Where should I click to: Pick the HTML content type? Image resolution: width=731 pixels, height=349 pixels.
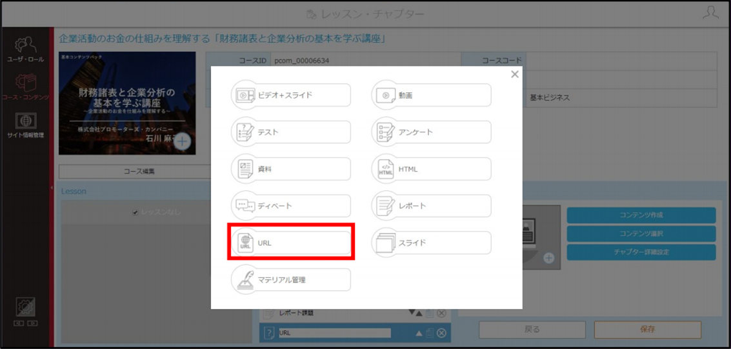[x=431, y=168]
